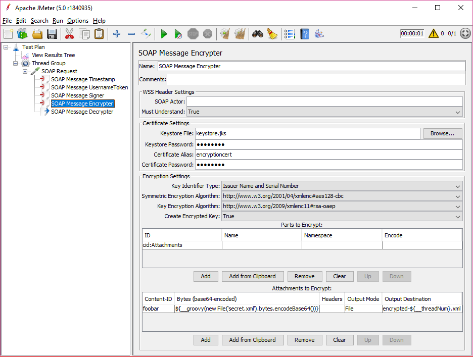The width and height of the screenshot is (473, 357).
Task: Click the warnings triangle in the status bar
Action: click(433, 33)
